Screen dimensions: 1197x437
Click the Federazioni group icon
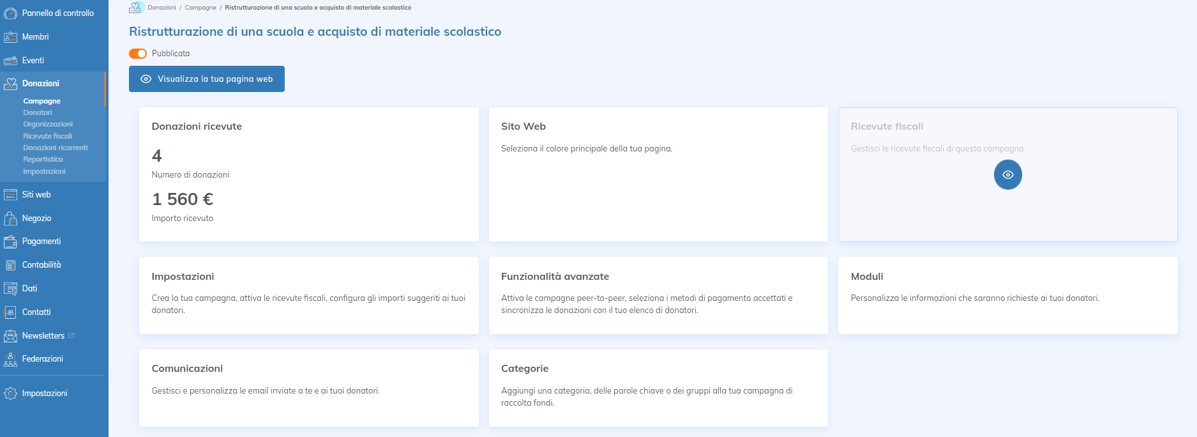point(10,359)
